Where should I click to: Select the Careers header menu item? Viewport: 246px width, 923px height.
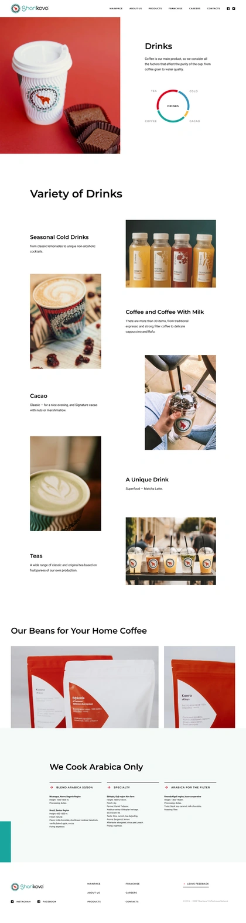pos(194,9)
